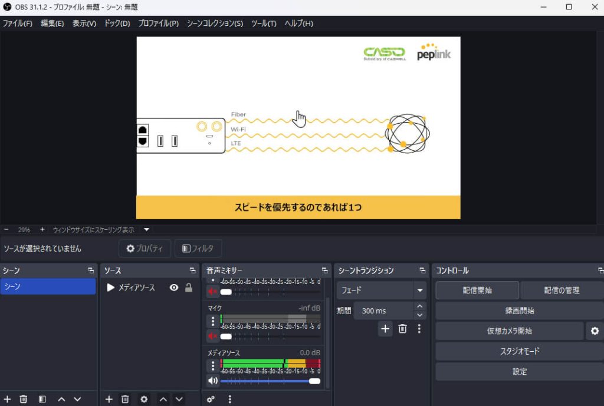The width and height of the screenshot is (604, 406).
Task: Hide メディアソース using the eye icon
Action: 173,288
